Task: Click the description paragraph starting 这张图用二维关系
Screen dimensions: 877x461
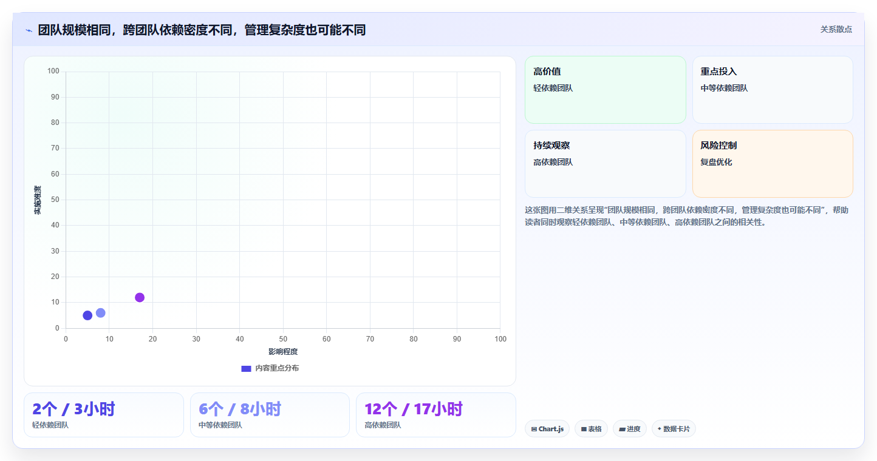Action: [687, 216]
